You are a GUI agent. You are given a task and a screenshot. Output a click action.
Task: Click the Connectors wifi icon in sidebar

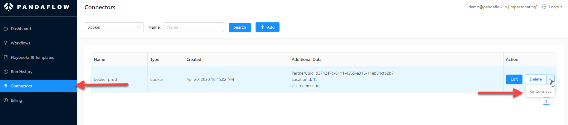pos(6,86)
